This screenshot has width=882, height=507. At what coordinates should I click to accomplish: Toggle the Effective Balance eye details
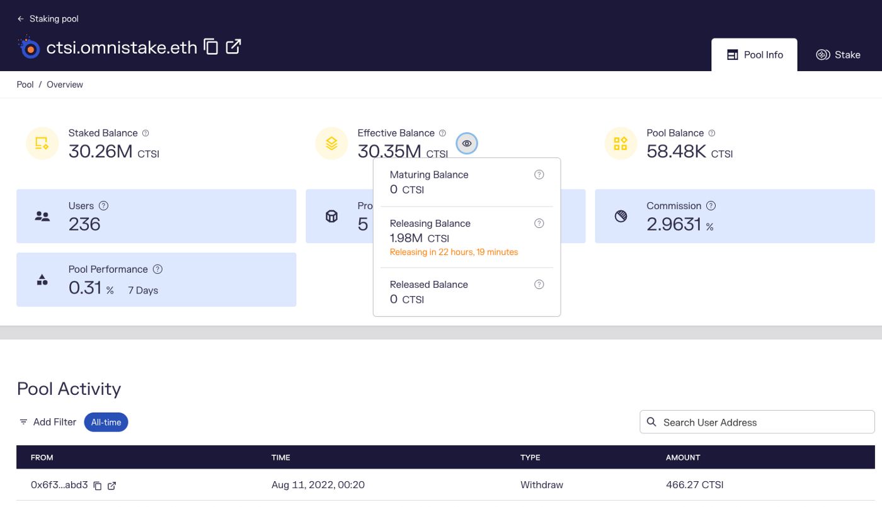[x=467, y=144]
